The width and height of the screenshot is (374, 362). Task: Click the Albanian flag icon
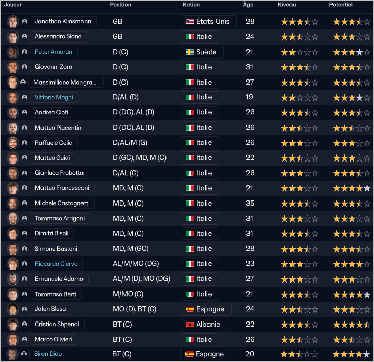click(190, 324)
